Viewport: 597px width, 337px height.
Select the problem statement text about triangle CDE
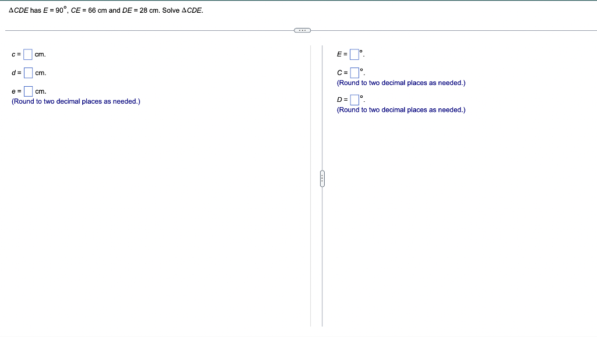click(104, 10)
